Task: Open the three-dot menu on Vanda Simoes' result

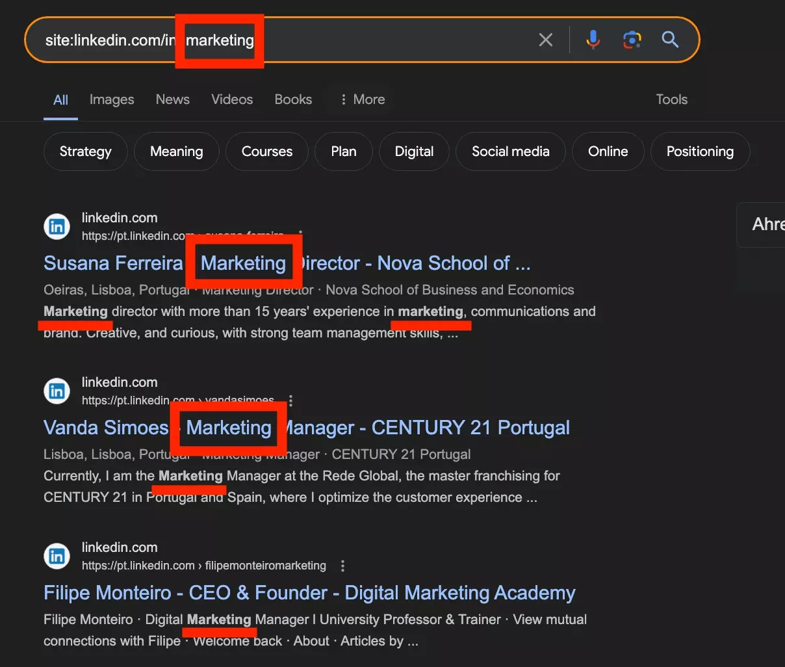Action: 290,401
